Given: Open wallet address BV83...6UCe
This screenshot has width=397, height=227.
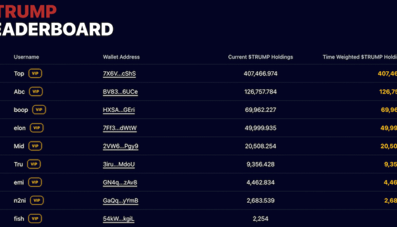Looking at the screenshot, I should tap(120, 91).
